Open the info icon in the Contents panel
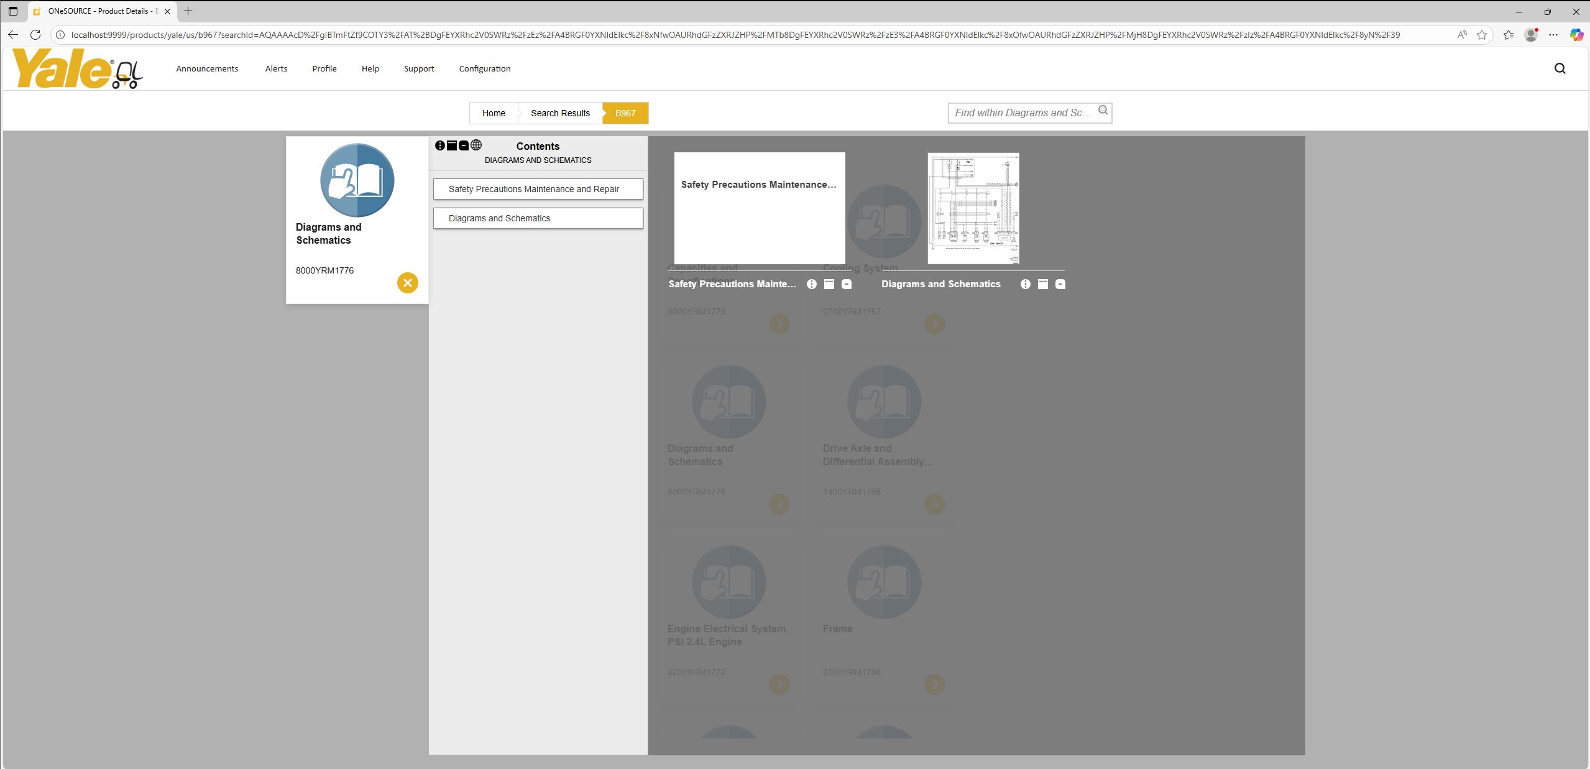This screenshot has height=769, width=1590. click(x=440, y=145)
